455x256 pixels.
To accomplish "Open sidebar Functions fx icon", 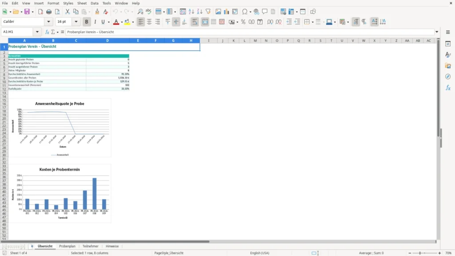I will (x=448, y=88).
